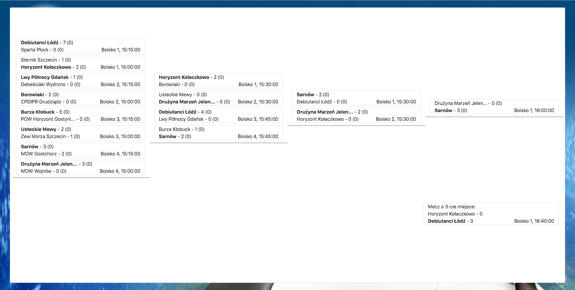The height and width of the screenshot is (290, 575).
Task: Select the Sternik Szczecin vs Horyzont Kołaczkowo match
Action: tap(81, 63)
